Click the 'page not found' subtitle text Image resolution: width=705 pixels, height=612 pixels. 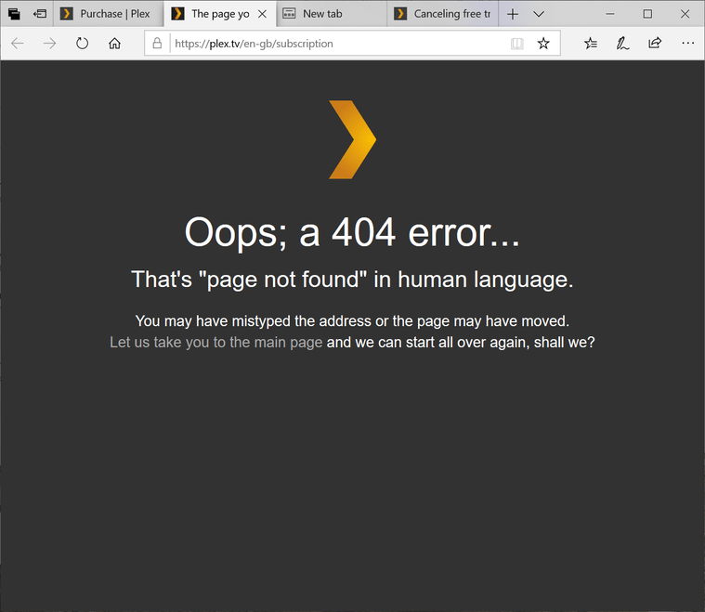353,280
